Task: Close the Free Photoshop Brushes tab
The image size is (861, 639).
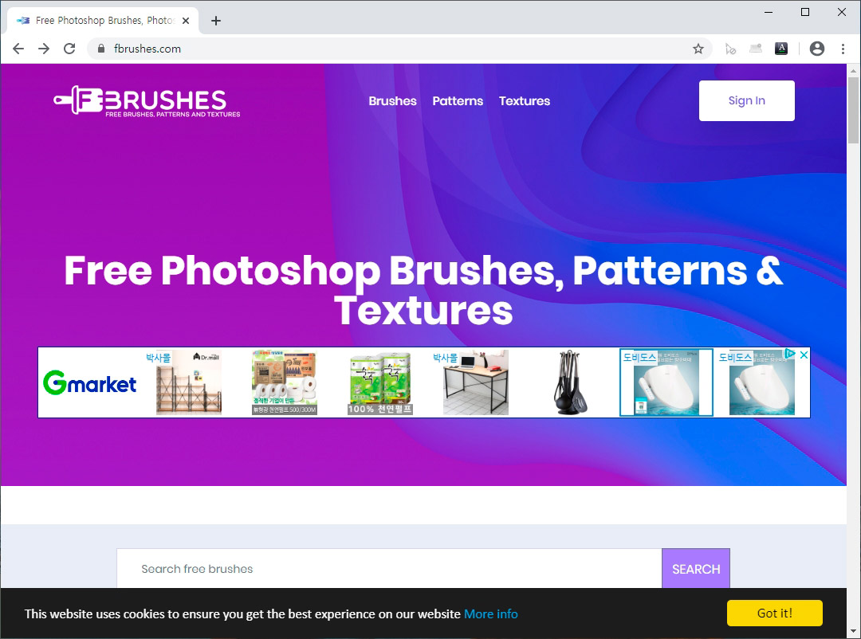Action: 186,21
